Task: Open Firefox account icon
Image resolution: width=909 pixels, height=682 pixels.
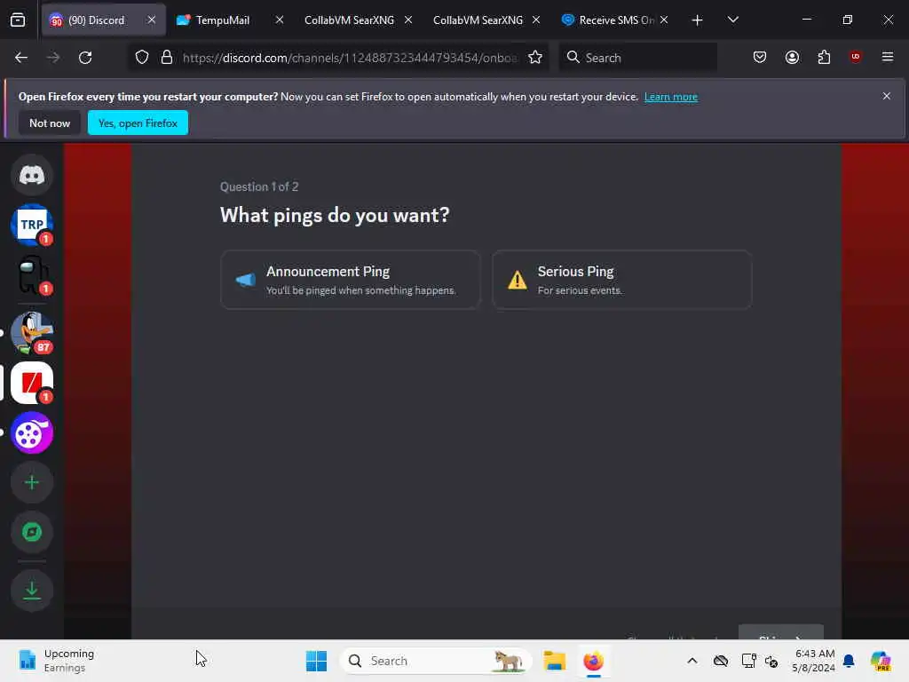Action: coord(792,58)
